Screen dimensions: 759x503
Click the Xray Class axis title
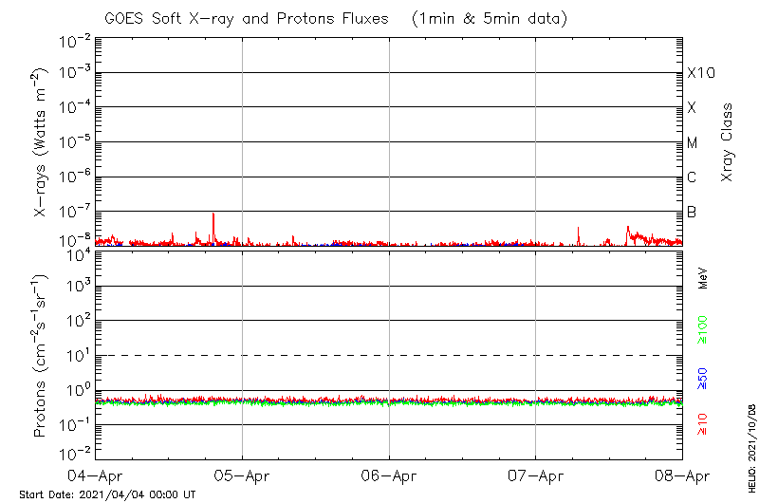tap(728, 142)
